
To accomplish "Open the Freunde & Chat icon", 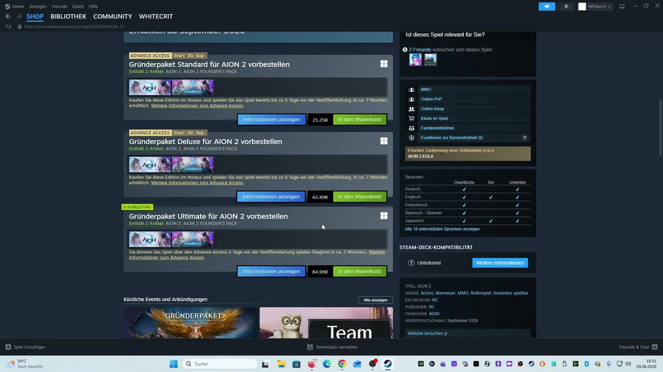I will click(x=655, y=347).
